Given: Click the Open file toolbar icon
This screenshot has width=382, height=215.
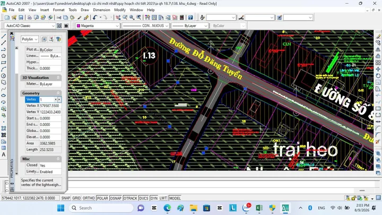Looking at the screenshot, I should pyautogui.click(x=14, y=18).
